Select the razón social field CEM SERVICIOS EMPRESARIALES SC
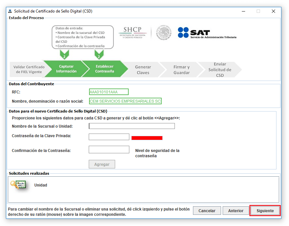 tap(125, 101)
